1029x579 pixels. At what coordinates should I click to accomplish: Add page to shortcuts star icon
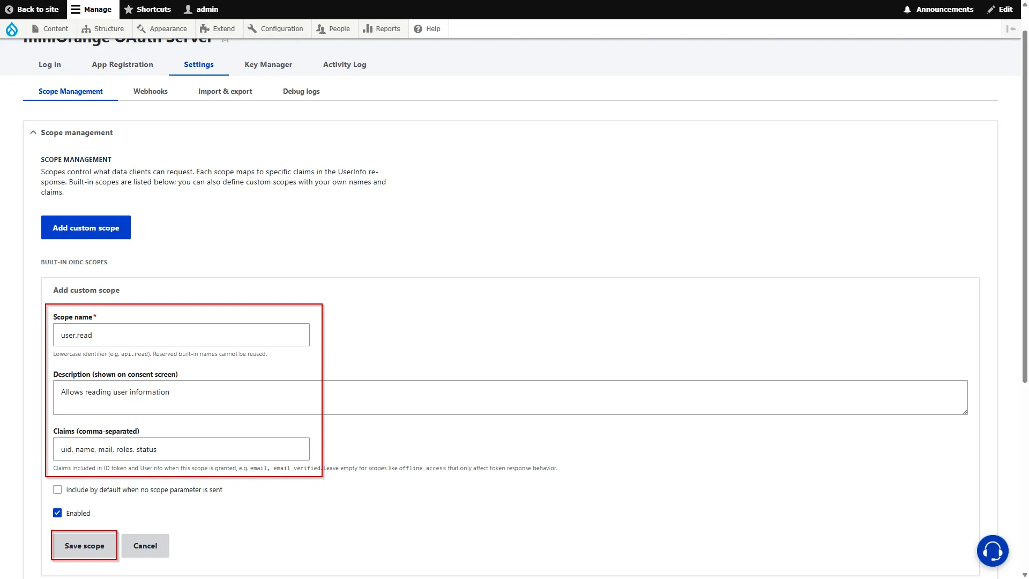[x=225, y=40]
